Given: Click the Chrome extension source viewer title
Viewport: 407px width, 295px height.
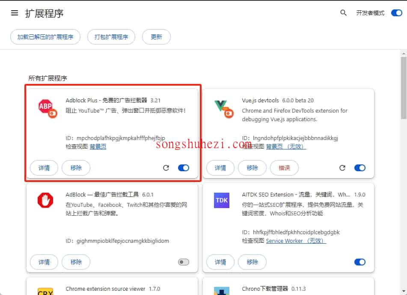Looking at the screenshot, I should pos(105,289).
